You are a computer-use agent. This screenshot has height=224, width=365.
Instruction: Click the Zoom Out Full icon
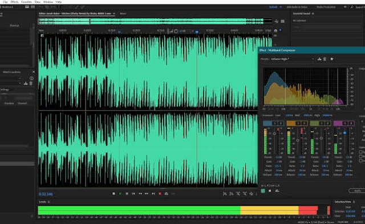(x=251, y=194)
